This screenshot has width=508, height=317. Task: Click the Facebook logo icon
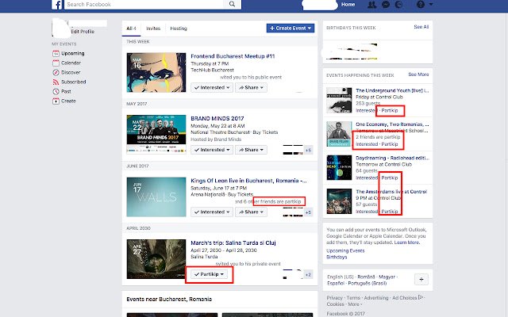tap(56, 5)
